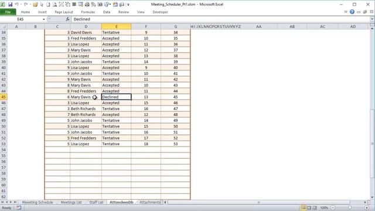This screenshot has height=211, width=375.
Task: Open the Name Box dropdown arrow
Action: pyautogui.click(x=44, y=19)
